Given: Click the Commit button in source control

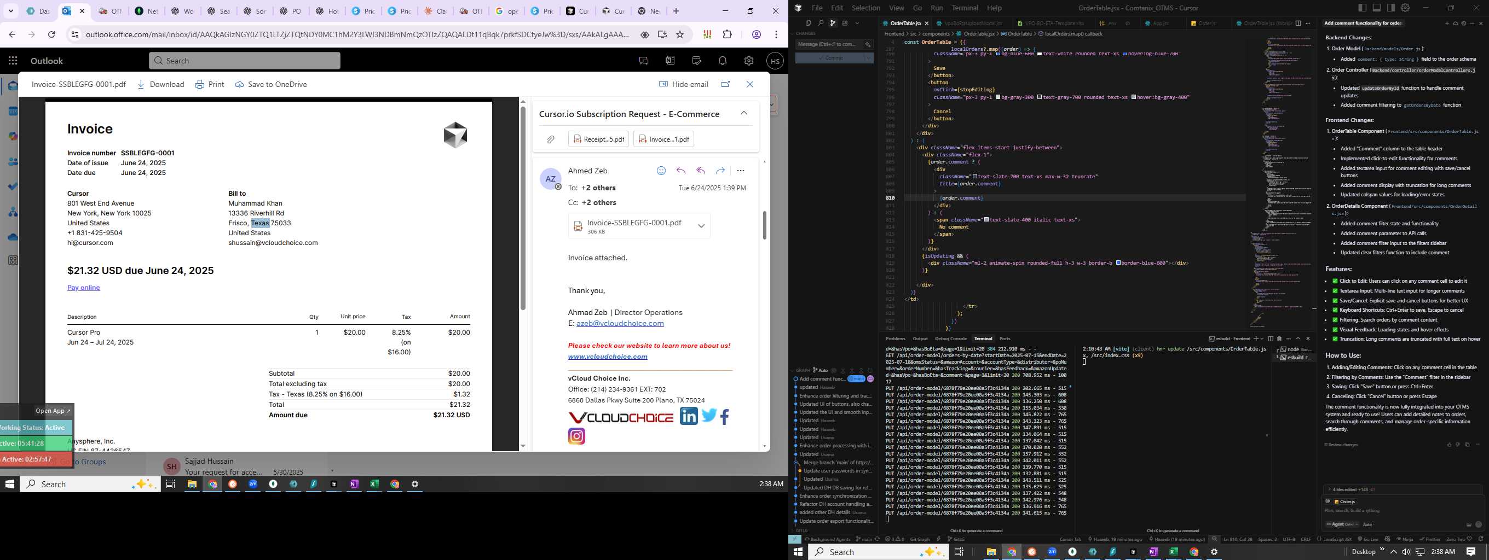Looking at the screenshot, I should coord(829,58).
